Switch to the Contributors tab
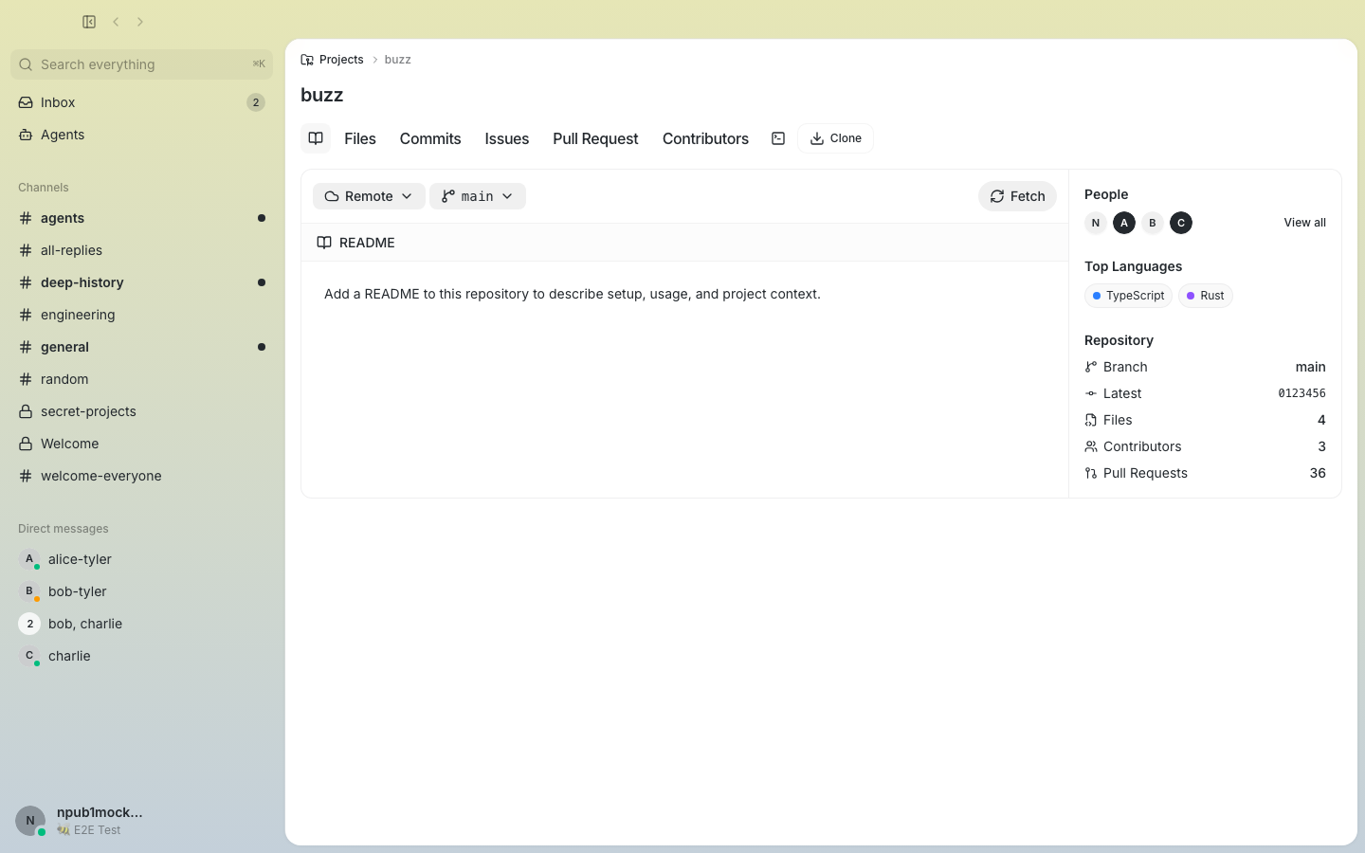 [705, 138]
